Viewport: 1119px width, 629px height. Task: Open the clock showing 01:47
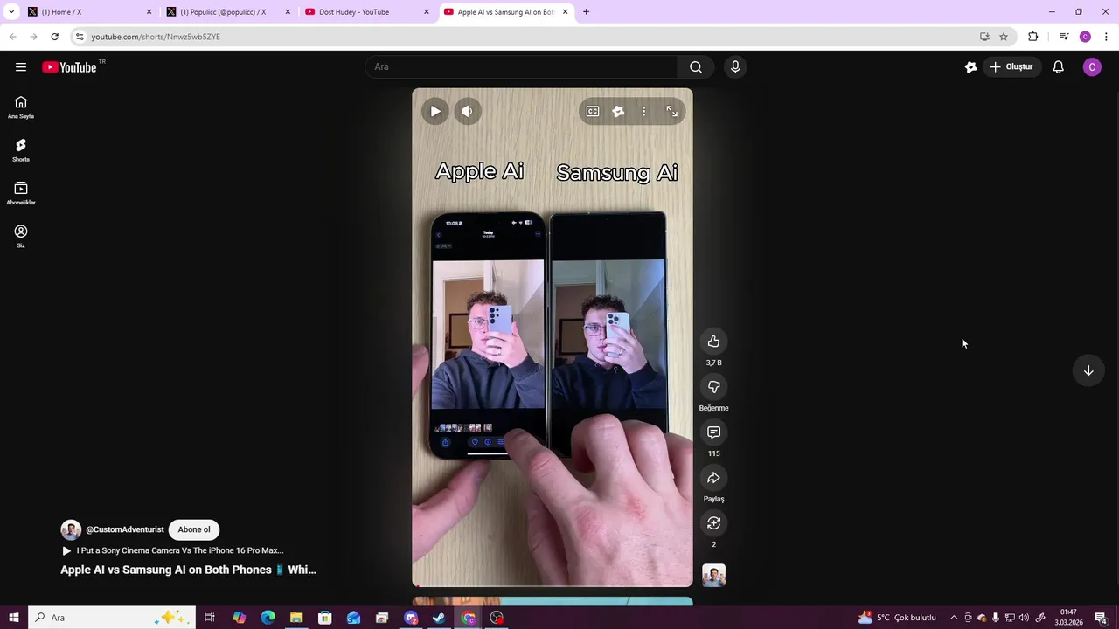coord(1068,618)
